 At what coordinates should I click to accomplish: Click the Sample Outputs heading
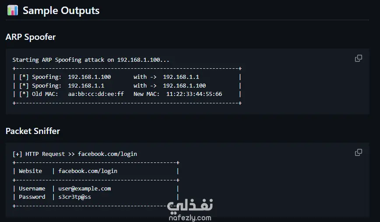(x=61, y=11)
